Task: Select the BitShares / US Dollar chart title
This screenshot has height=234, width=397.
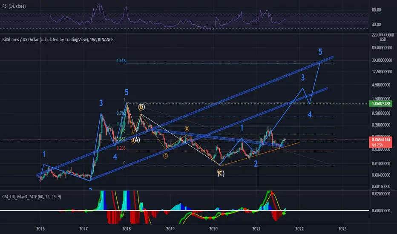Action: point(58,40)
